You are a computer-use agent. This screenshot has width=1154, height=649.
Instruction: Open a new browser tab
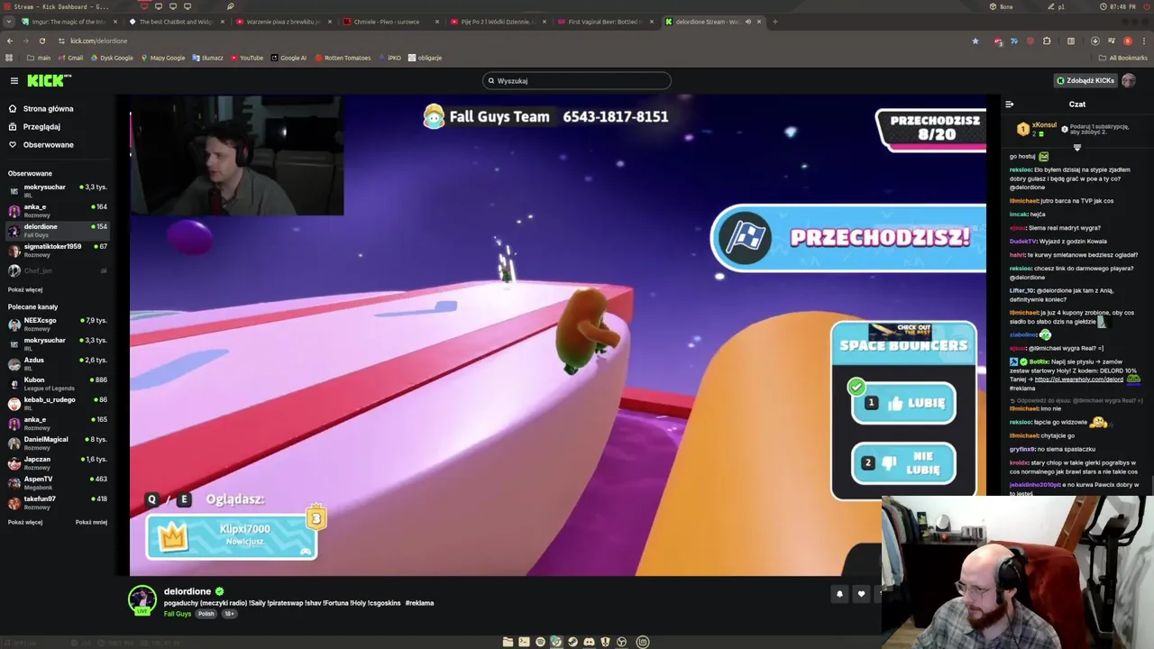pos(774,22)
